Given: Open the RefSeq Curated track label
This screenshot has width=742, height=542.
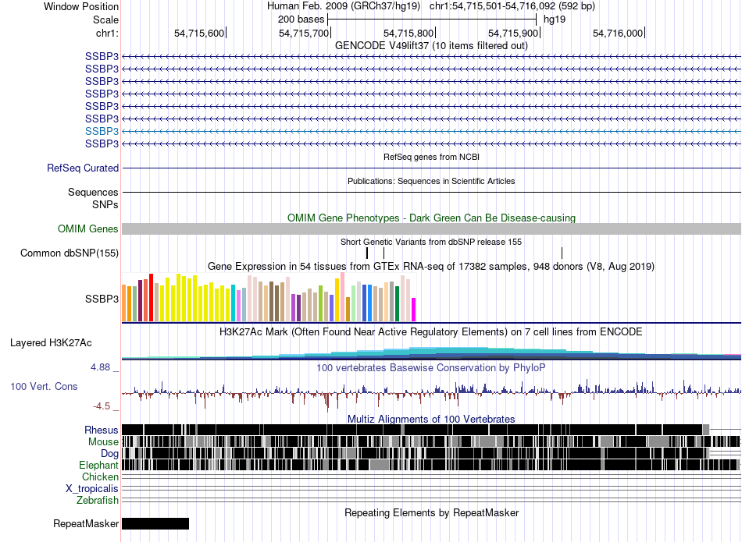Looking at the screenshot, I should 83,168.
